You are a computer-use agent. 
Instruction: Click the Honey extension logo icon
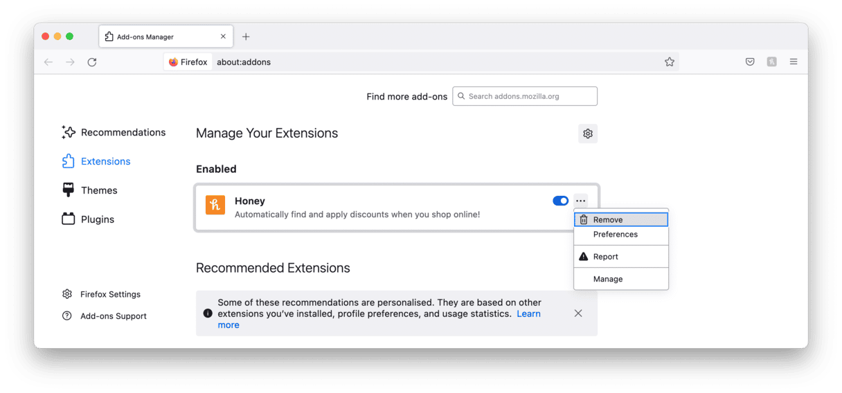(x=215, y=205)
